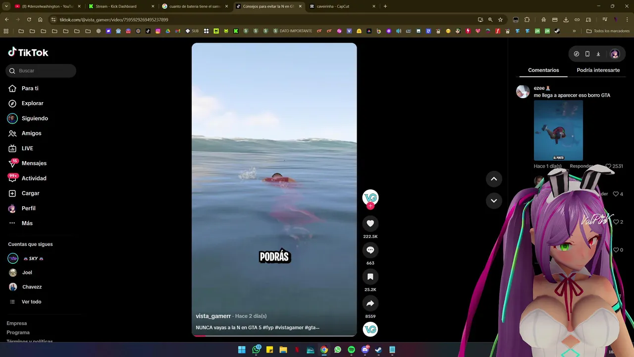Open vista_gamerr username link
This screenshot has width=634, height=357.
coord(213,316)
